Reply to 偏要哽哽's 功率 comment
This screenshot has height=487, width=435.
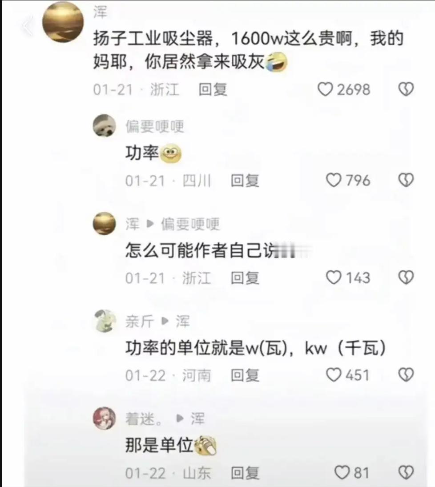pos(245,181)
